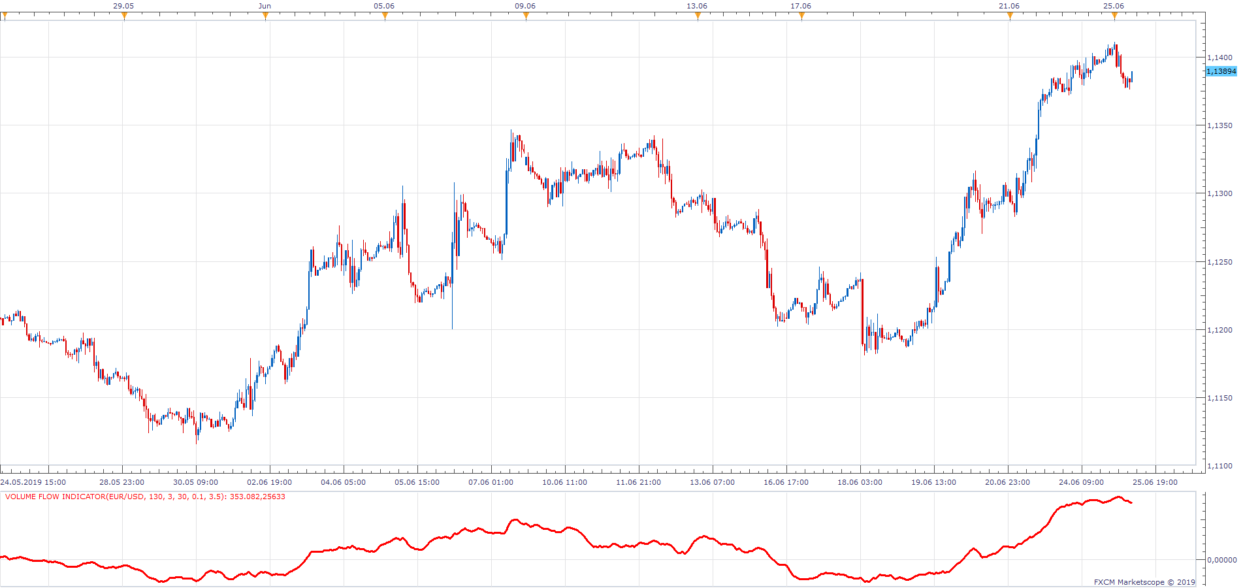
Task: Click the 1,1150 price axis label
Action: (1219, 398)
